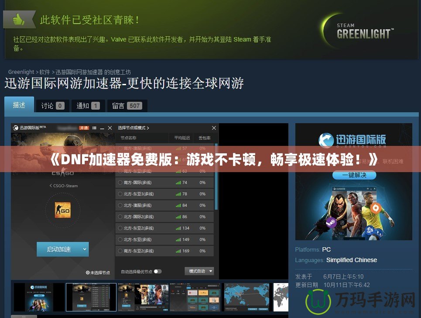Click the 未选择节点 status text
421x318 pixels.
[100, 273]
